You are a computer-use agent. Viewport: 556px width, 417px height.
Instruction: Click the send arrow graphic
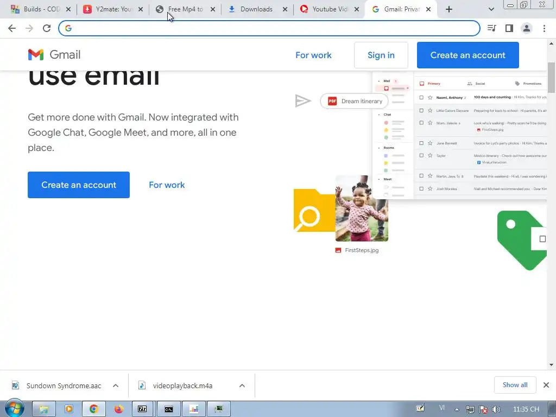coord(303,100)
